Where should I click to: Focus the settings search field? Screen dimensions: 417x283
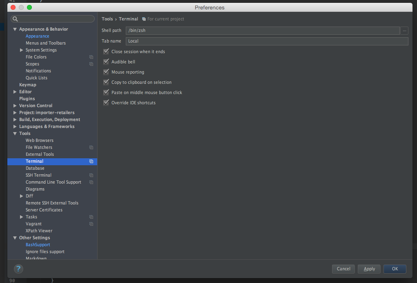click(53, 19)
